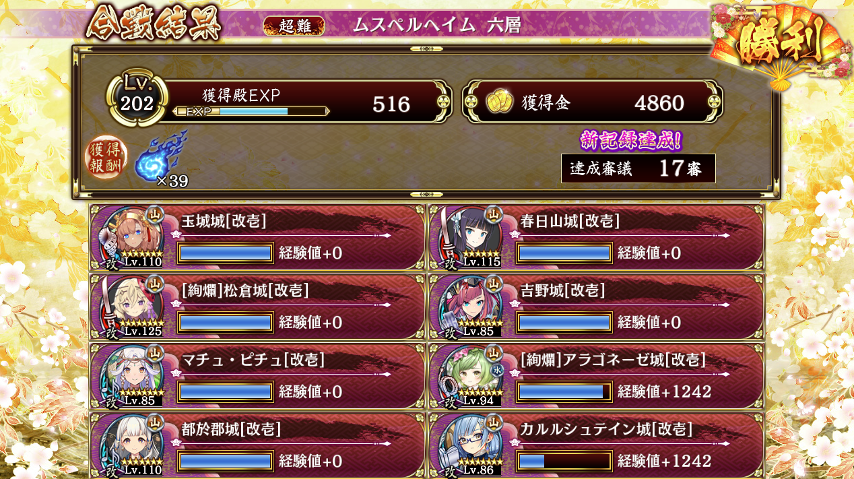
Task: Click the 都於郡城[改壱] result row name
Action: click(x=231, y=429)
